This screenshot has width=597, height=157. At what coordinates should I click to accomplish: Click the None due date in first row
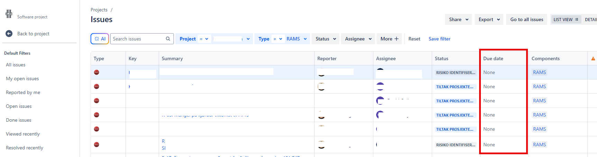click(489, 72)
